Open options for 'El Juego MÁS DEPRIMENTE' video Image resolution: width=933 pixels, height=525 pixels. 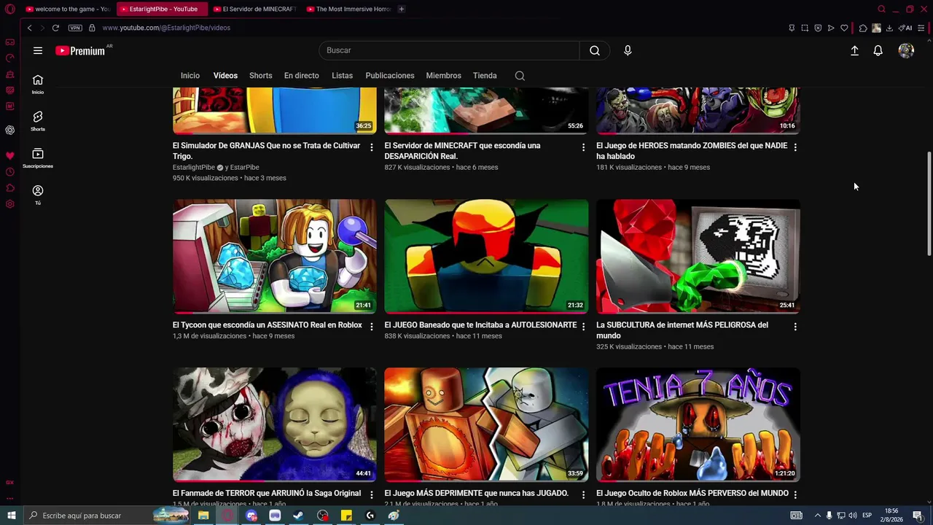(583, 494)
